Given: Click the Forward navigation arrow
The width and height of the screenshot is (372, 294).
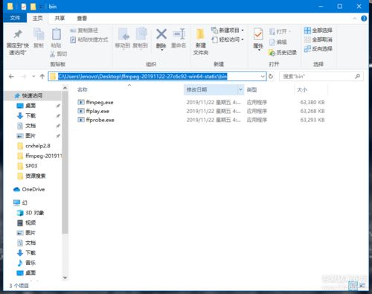Looking at the screenshot, I should (24, 77).
